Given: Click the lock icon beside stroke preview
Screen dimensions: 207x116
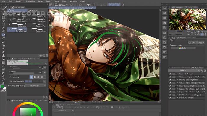Looking at the screenshot, I should [46, 64].
